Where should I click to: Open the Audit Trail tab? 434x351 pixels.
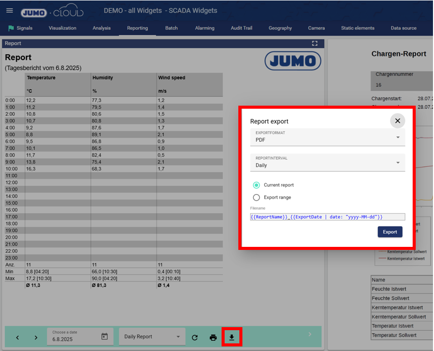point(241,28)
